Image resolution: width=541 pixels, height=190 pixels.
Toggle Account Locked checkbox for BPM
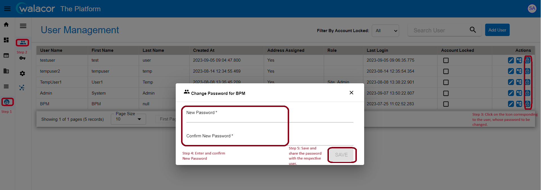(446, 104)
